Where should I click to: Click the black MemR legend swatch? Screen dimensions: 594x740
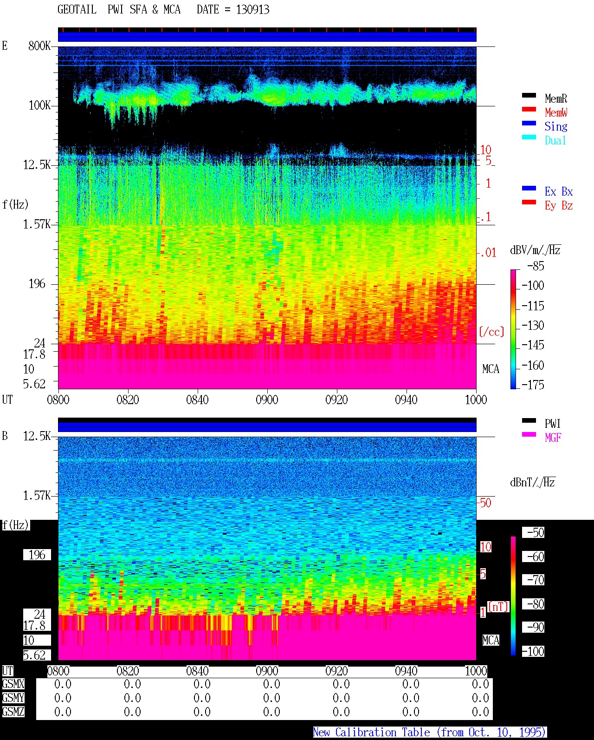pos(529,96)
